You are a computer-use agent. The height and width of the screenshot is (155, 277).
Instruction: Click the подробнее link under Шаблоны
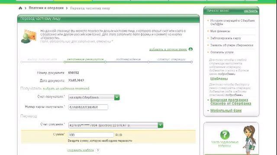[x=234, y=95]
